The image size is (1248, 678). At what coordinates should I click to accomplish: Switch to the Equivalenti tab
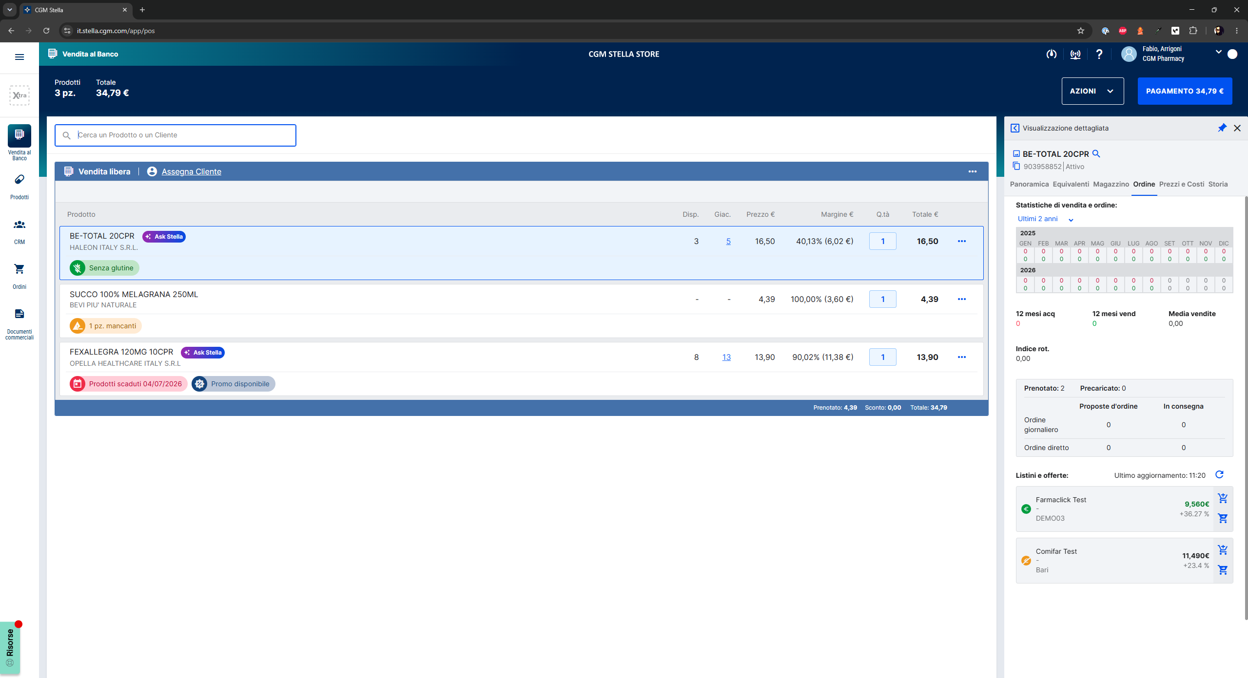coord(1071,184)
